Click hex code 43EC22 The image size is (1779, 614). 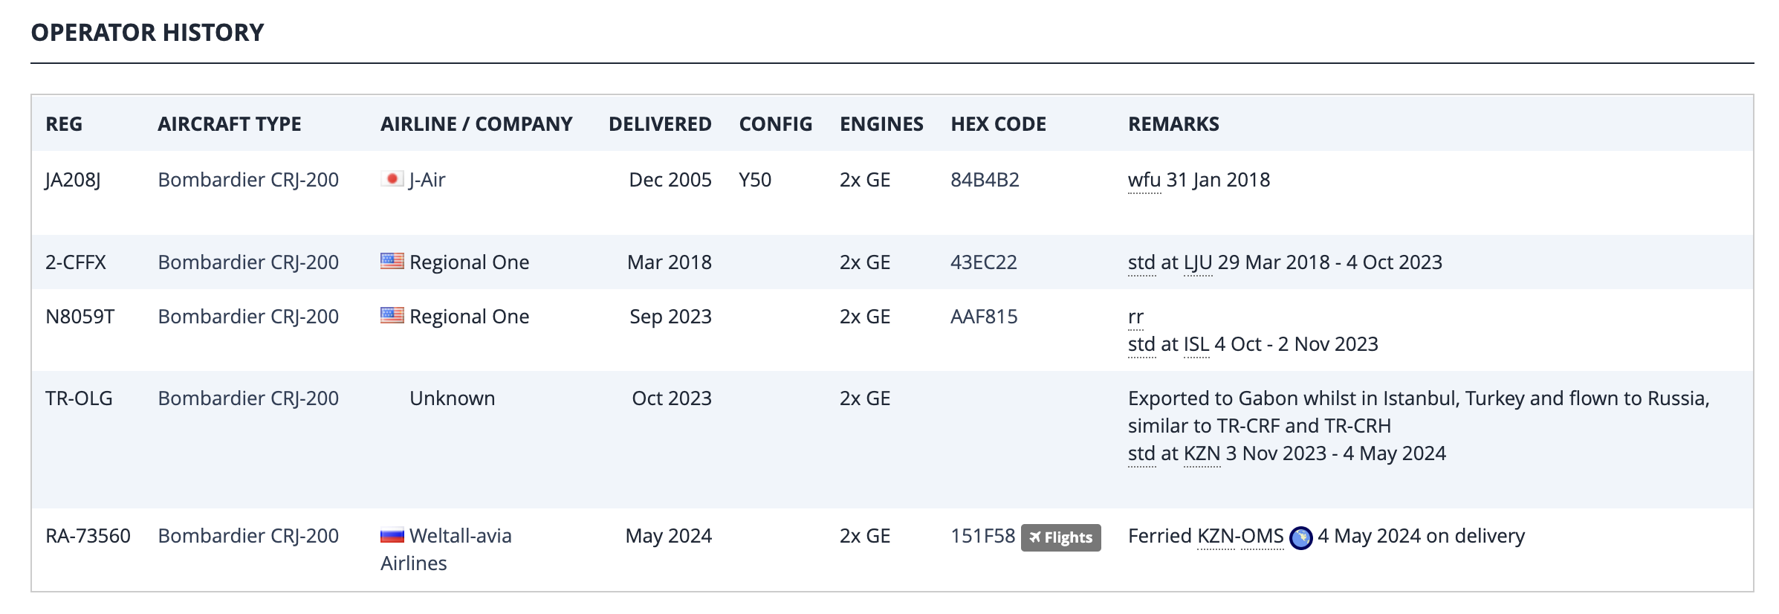(983, 262)
